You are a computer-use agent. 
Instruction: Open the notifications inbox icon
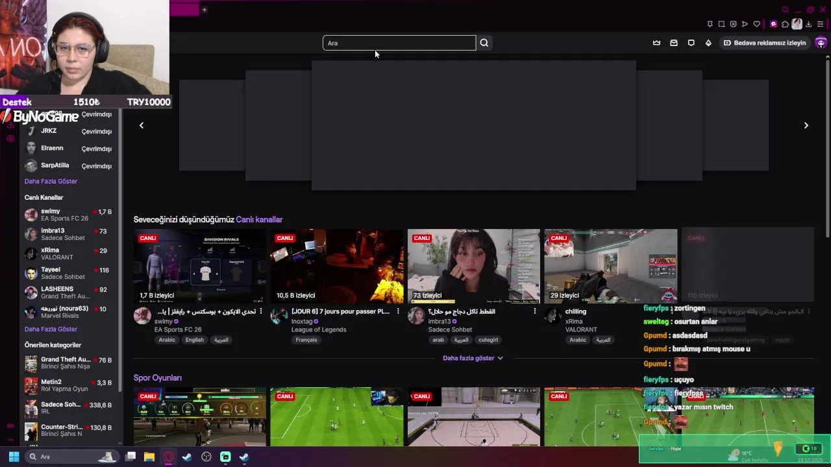674,43
